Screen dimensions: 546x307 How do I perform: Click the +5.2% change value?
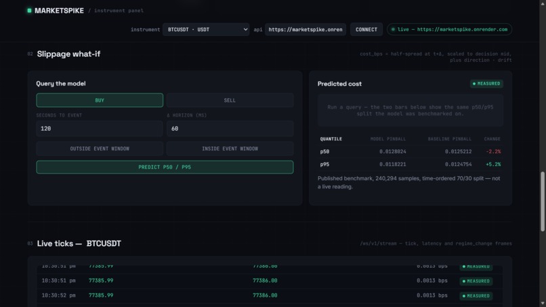pos(493,165)
